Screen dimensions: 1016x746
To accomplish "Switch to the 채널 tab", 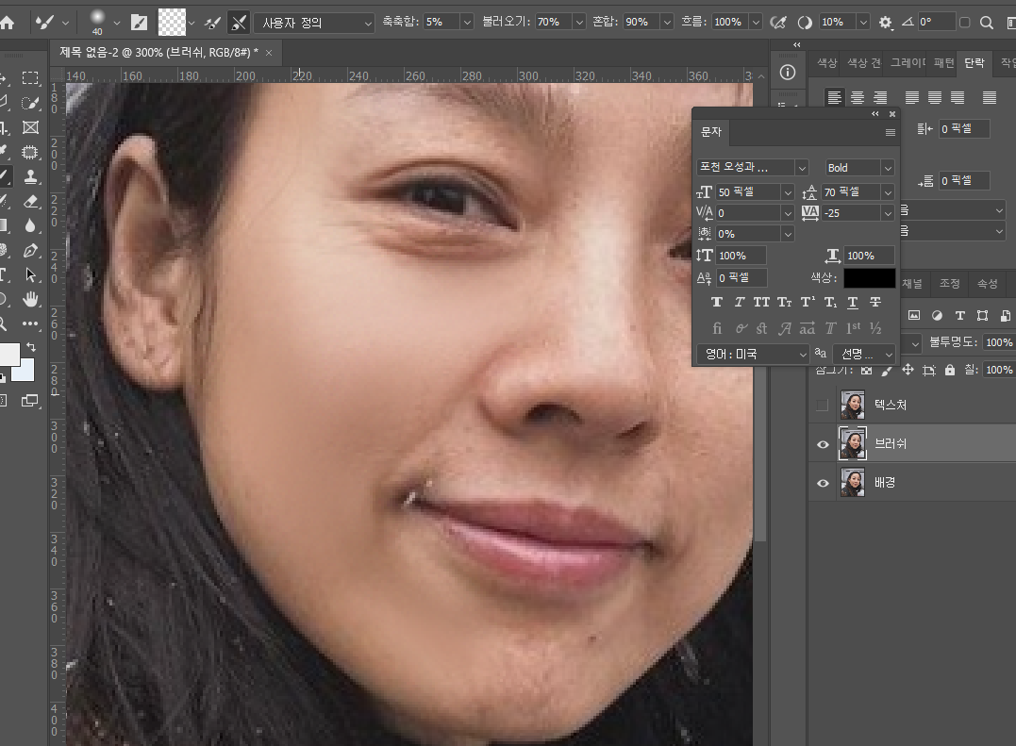I will pos(911,284).
